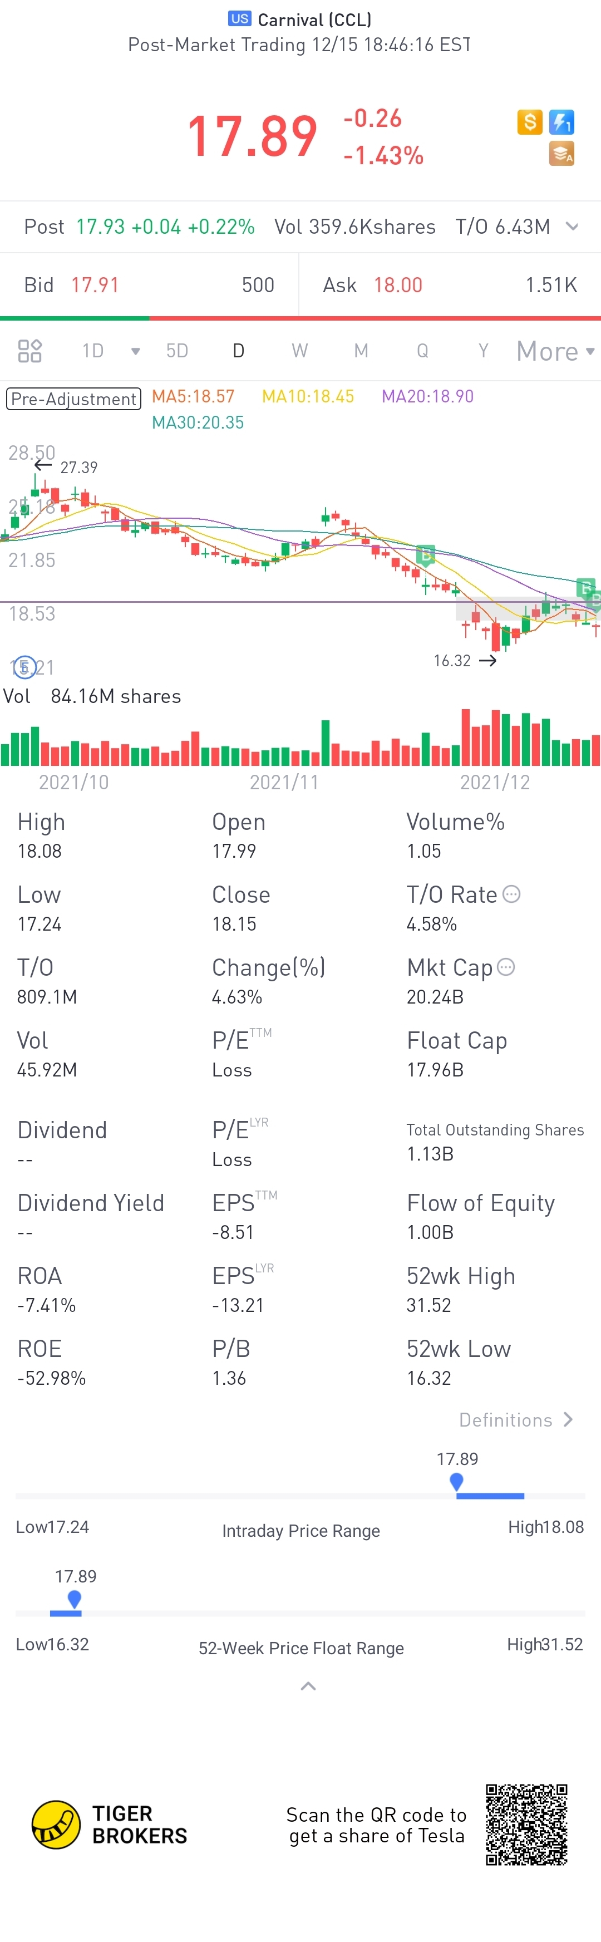This screenshot has width=601, height=1942.
Task: Select the M monthly chart tab
Action: [x=361, y=351]
